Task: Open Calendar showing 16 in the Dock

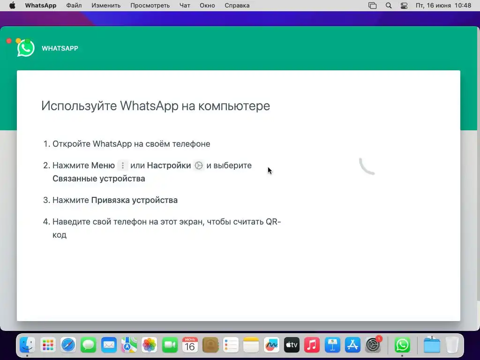Action: point(190,345)
